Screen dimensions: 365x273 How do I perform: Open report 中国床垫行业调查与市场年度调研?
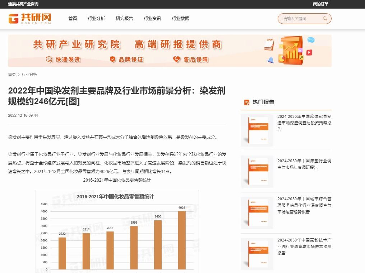[x=304, y=164]
